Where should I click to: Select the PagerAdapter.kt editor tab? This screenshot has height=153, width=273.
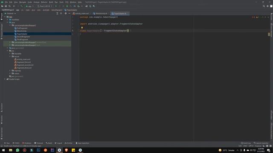pyautogui.click(x=120, y=13)
